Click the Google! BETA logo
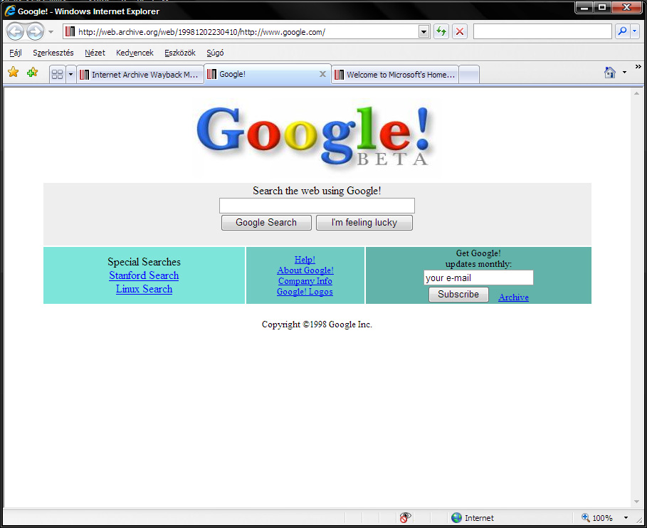 315,137
